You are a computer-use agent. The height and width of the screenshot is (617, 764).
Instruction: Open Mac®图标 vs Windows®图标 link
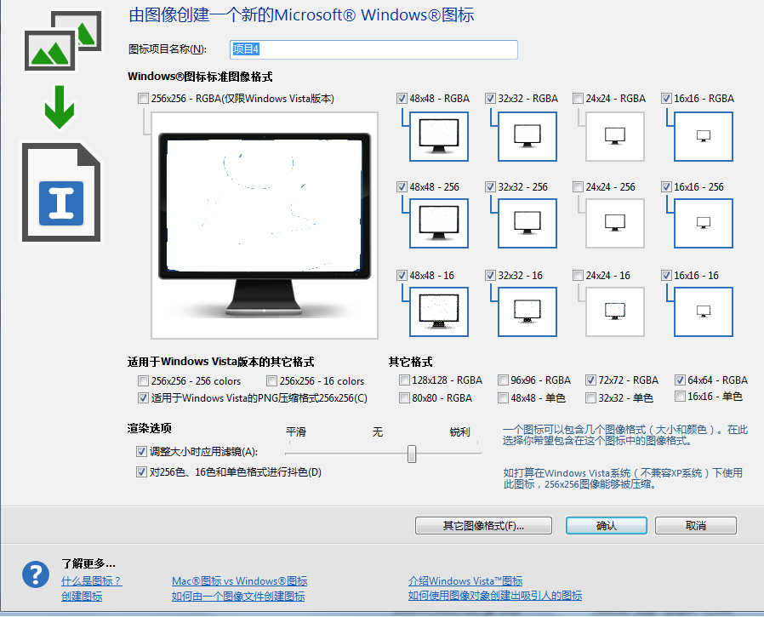coord(240,581)
